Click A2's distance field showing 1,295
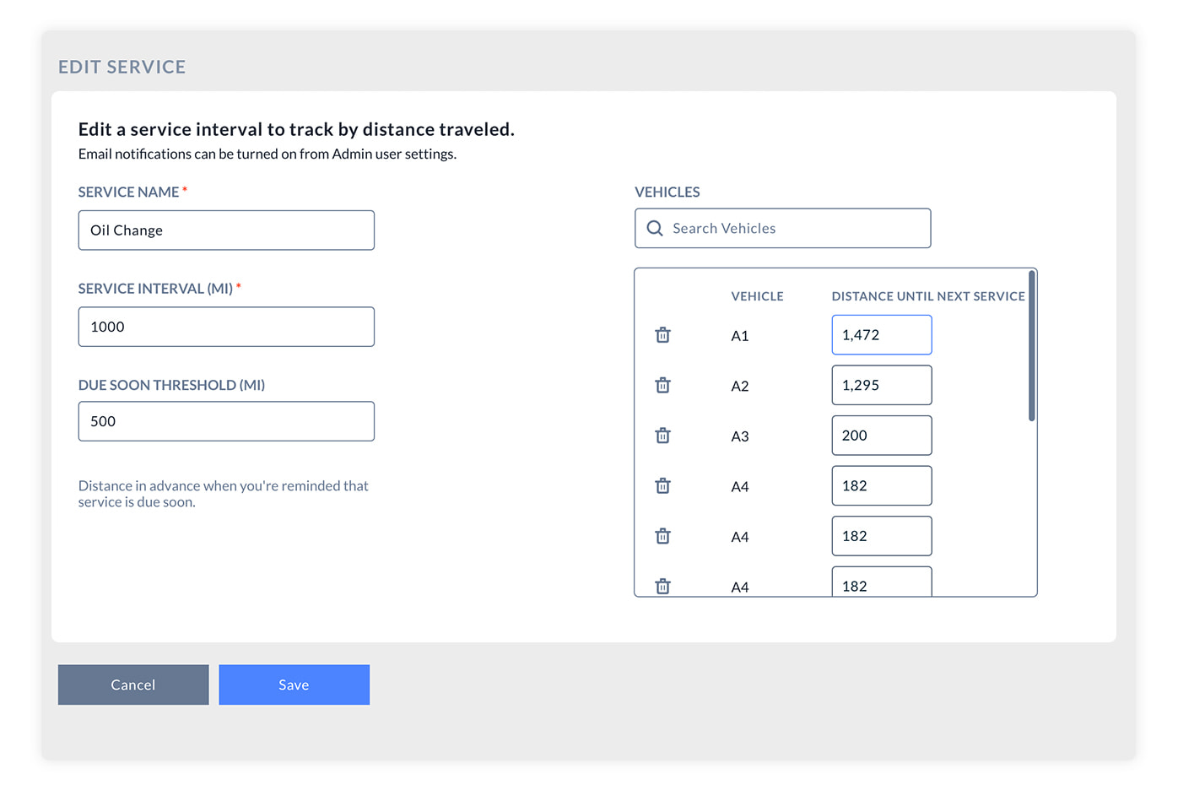1178x785 pixels. coord(882,385)
